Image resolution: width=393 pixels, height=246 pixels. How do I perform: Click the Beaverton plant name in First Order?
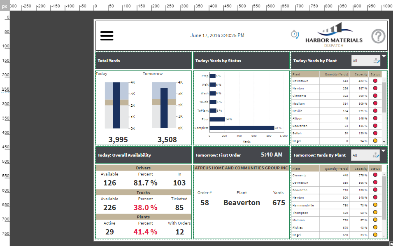[242, 203]
